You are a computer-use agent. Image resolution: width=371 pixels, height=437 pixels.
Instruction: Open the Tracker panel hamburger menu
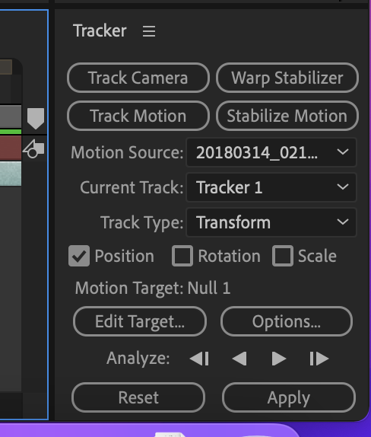point(149,31)
